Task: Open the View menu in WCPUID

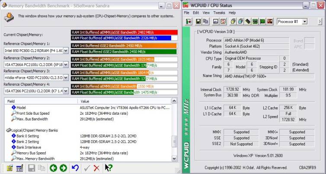Action: [x=206, y=13]
